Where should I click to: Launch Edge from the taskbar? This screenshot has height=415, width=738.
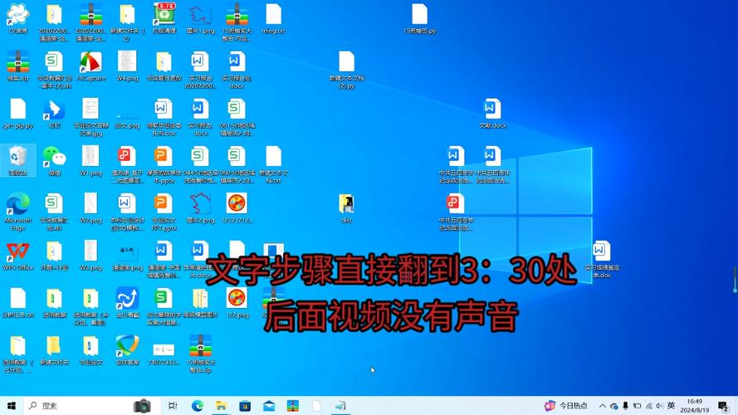tap(198, 406)
